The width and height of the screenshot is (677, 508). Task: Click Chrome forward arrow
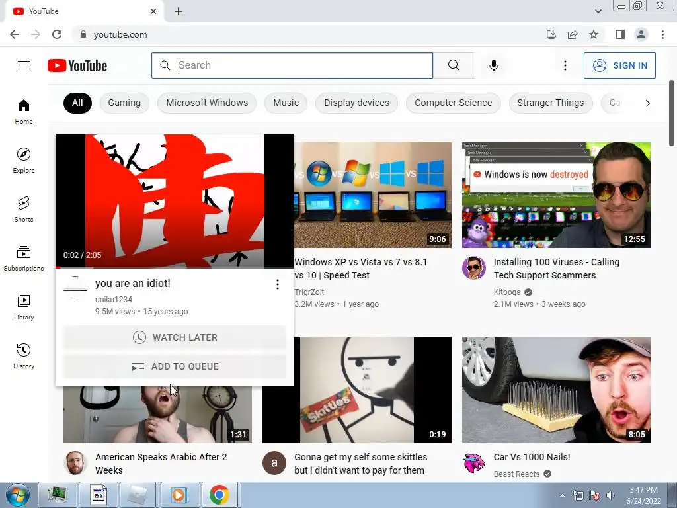coord(36,34)
